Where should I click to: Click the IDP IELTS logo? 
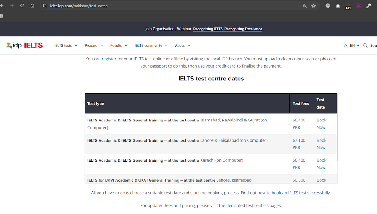(x=24, y=45)
